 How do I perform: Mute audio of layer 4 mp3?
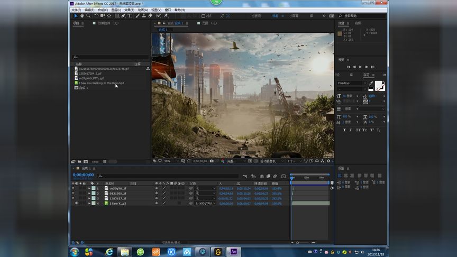(x=77, y=203)
